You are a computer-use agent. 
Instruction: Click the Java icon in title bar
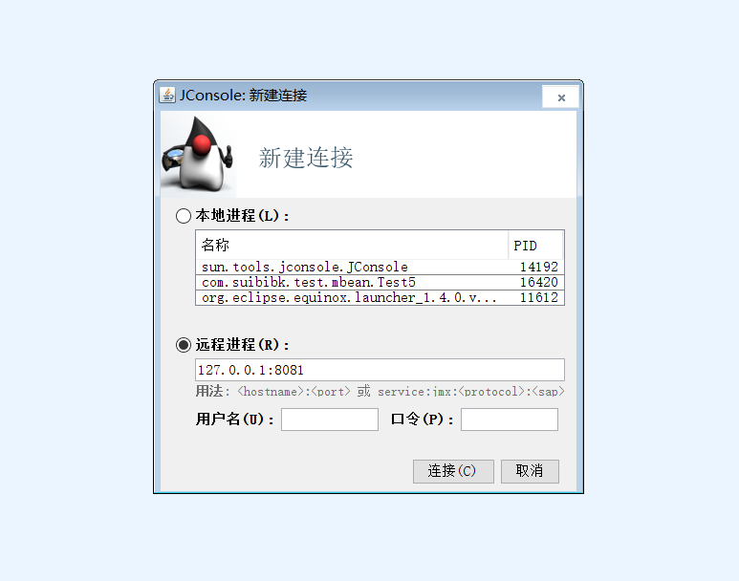[167, 95]
